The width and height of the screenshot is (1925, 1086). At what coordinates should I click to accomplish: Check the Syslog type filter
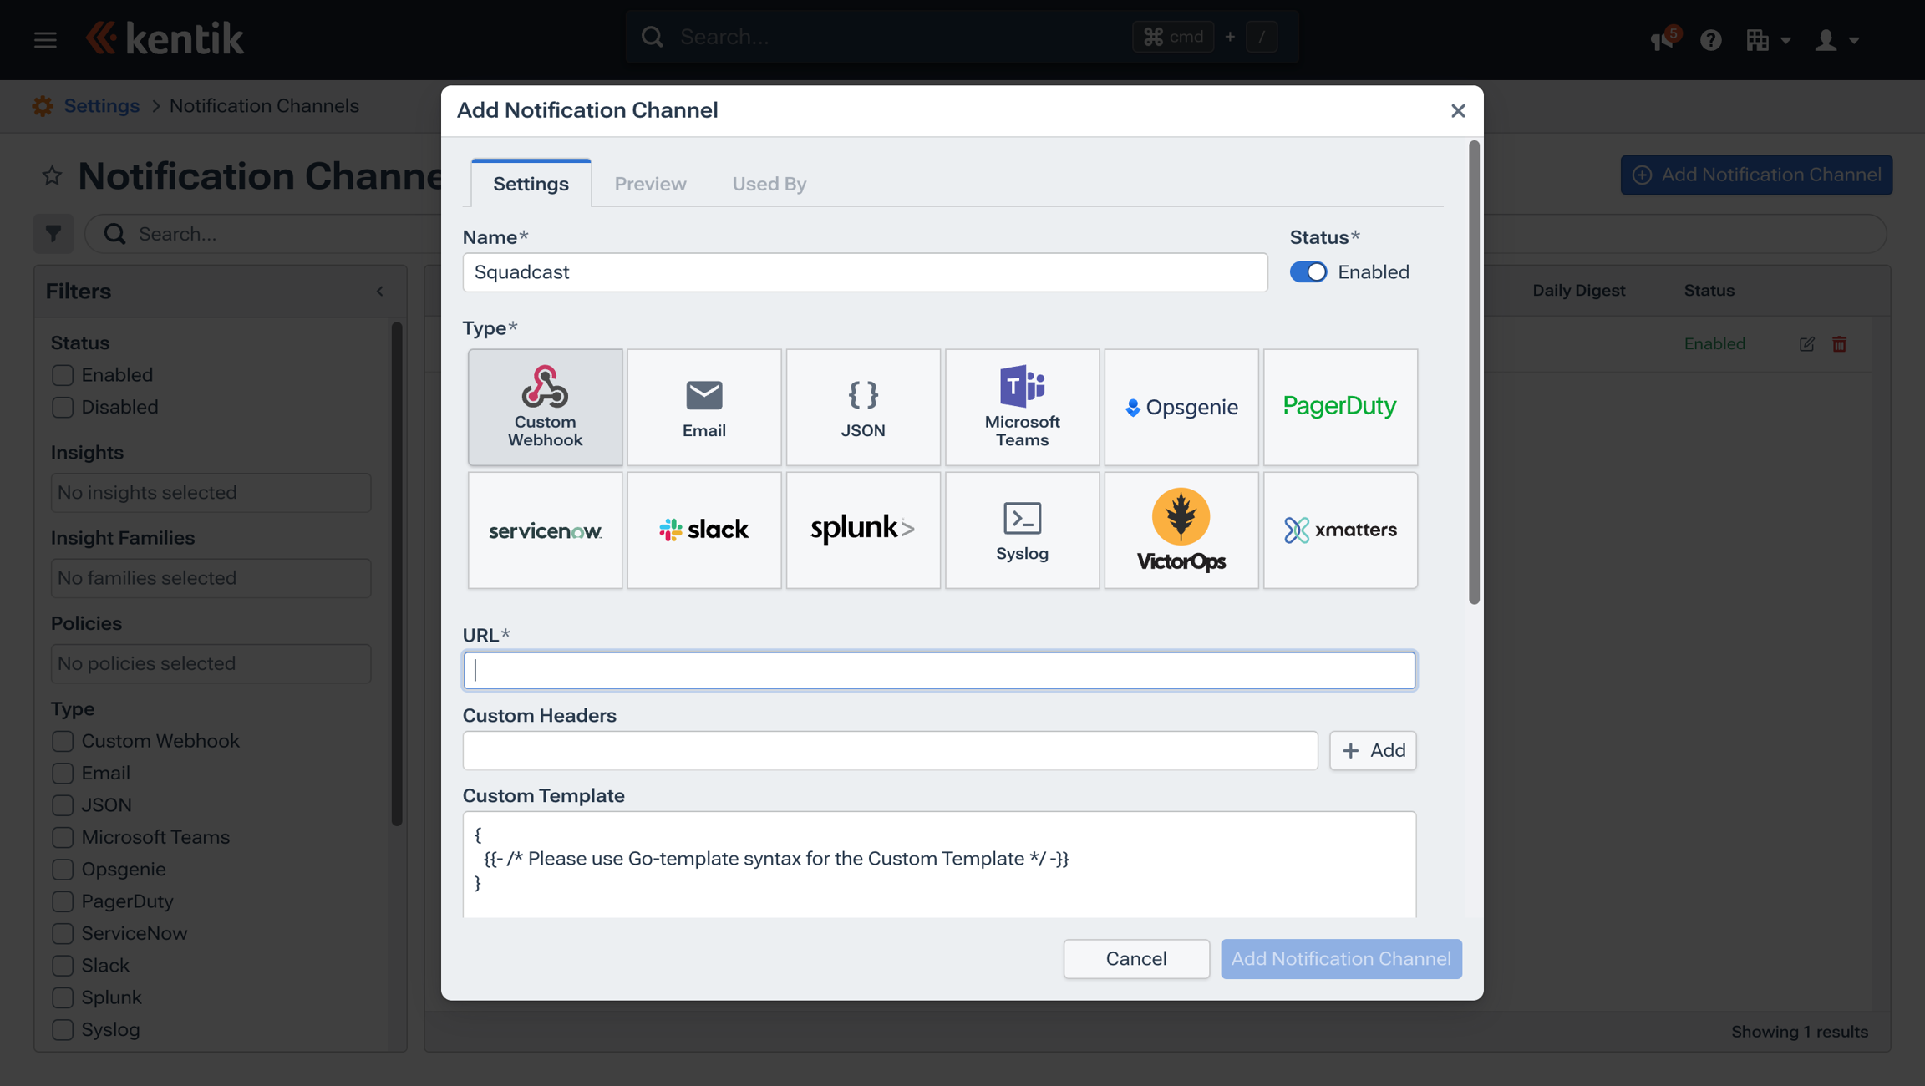click(63, 1029)
